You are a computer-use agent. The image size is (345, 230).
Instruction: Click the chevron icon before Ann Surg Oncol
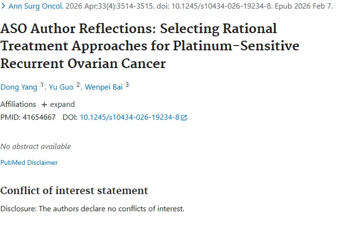3,7
